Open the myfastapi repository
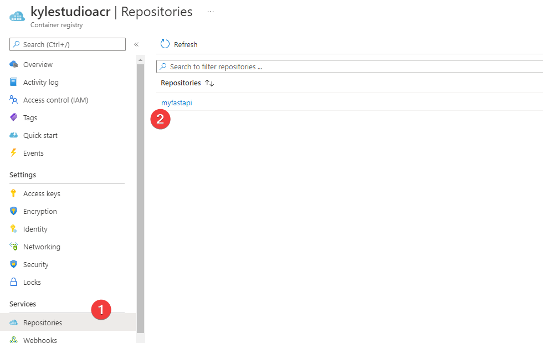This screenshot has width=543, height=343. pos(177,103)
